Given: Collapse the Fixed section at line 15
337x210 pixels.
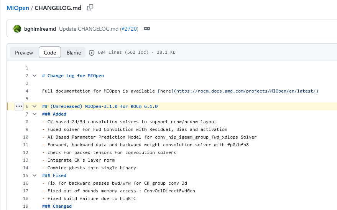Looking at the screenshot, I should point(35,175).
